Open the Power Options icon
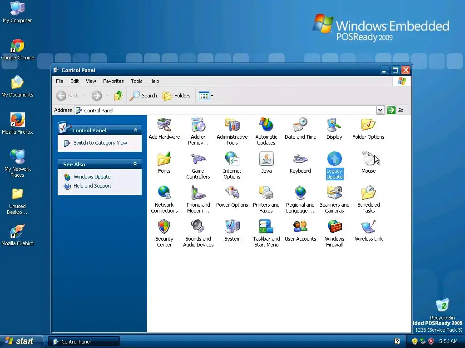Image resolution: width=465 pixels, height=348 pixels. pyautogui.click(x=232, y=197)
